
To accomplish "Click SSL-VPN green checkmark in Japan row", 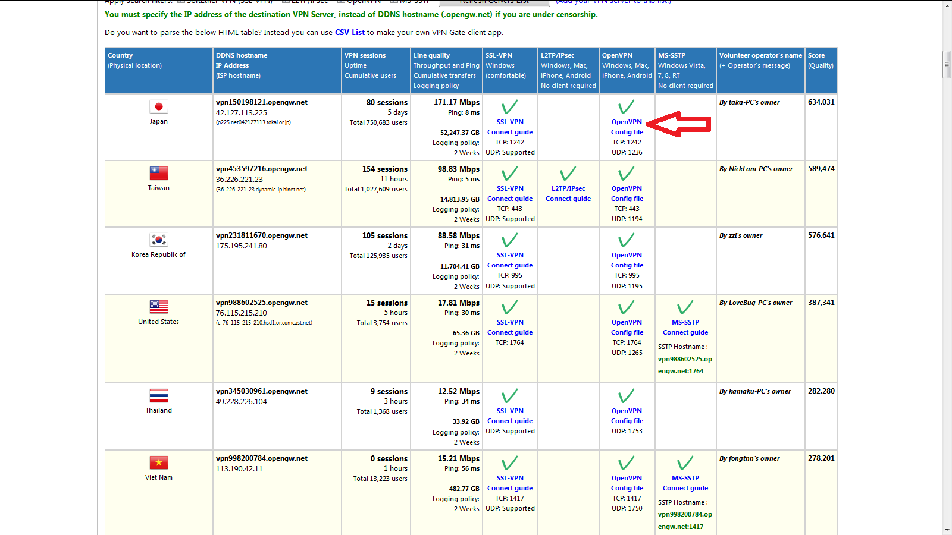I will 509,108.
